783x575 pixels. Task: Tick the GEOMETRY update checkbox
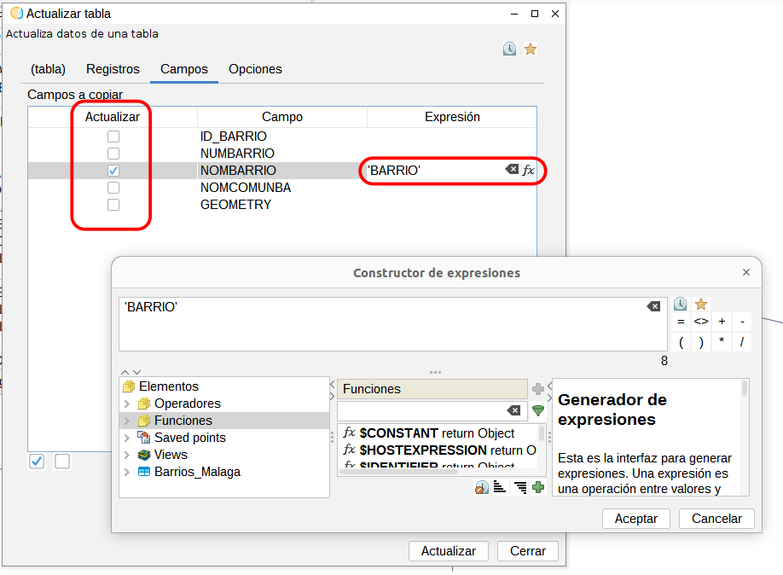click(x=113, y=205)
